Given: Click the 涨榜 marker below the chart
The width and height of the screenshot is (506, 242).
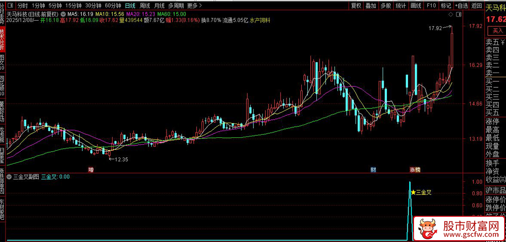Looking at the screenshot, I should point(415,169).
